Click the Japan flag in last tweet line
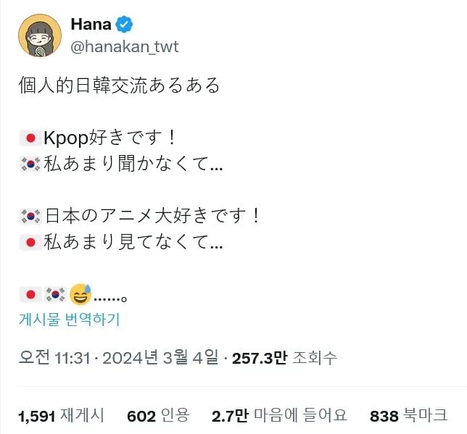The height and width of the screenshot is (434, 467). point(30,294)
